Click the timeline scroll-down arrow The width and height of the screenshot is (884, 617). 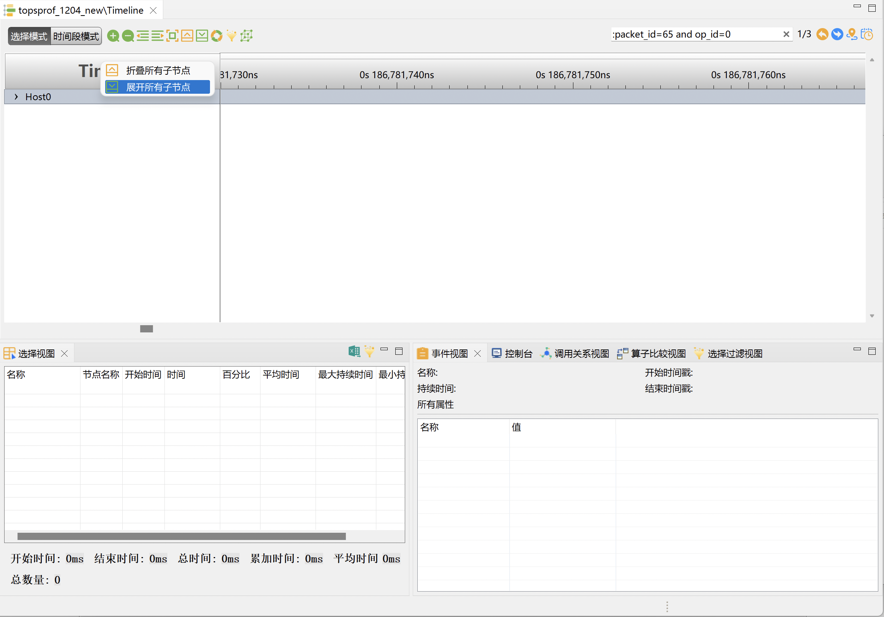pyautogui.click(x=872, y=316)
